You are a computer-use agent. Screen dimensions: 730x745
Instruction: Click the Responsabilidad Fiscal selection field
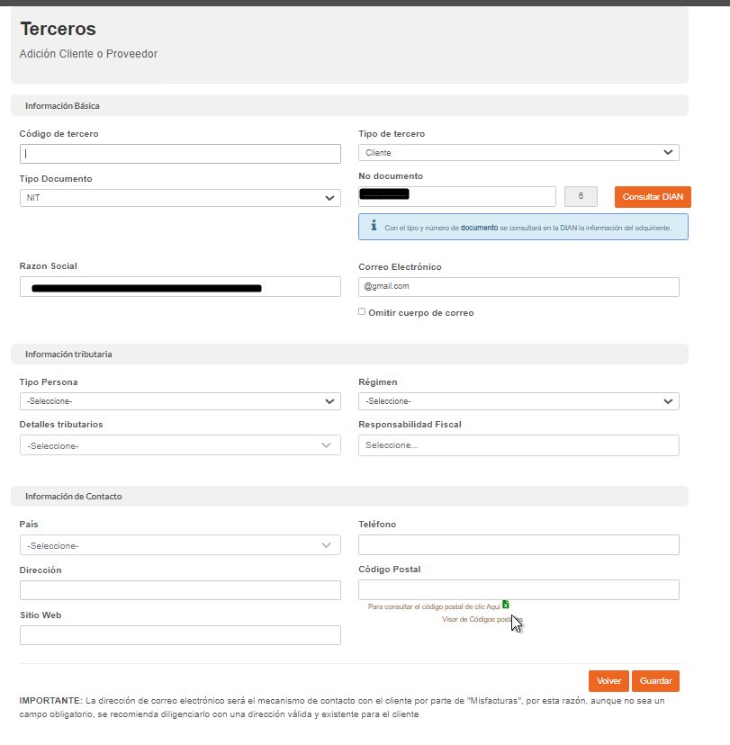(x=518, y=445)
